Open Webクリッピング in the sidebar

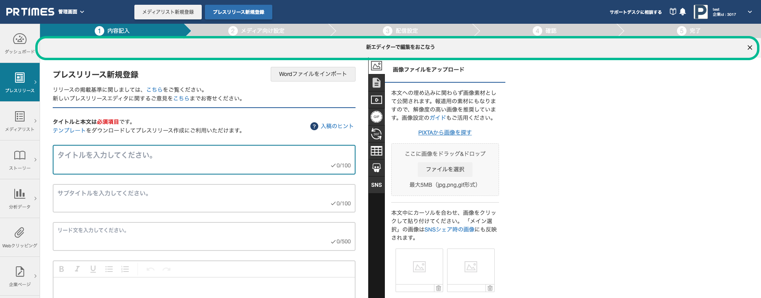pyautogui.click(x=19, y=237)
